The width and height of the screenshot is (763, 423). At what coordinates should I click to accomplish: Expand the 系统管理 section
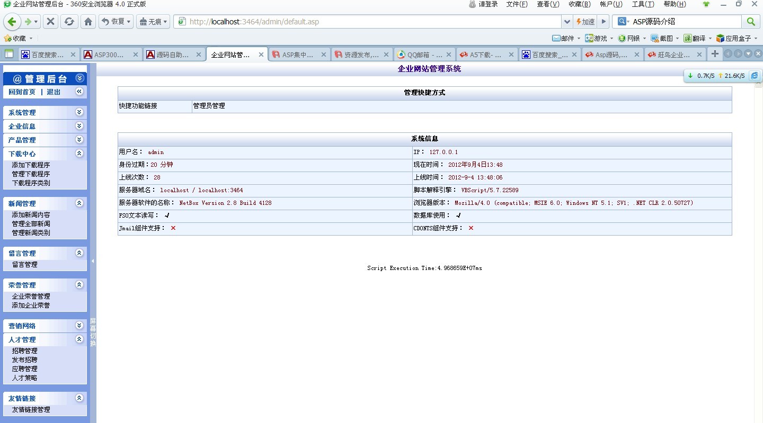click(79, 112)
